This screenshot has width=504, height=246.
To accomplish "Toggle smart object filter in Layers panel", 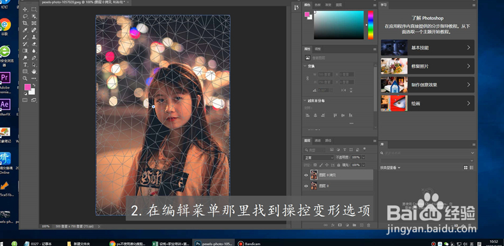I will (357, 150).
